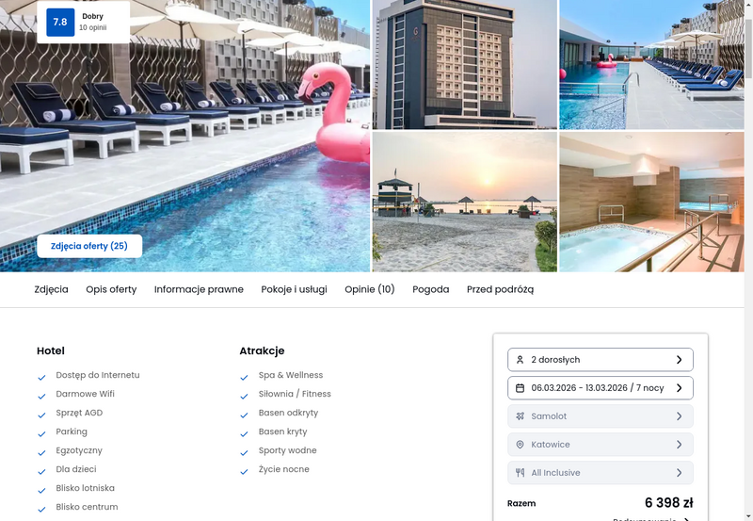Click the calendar icon in the date field
Image resolution: width=753 pixels, height=521 pixels.
520,388
